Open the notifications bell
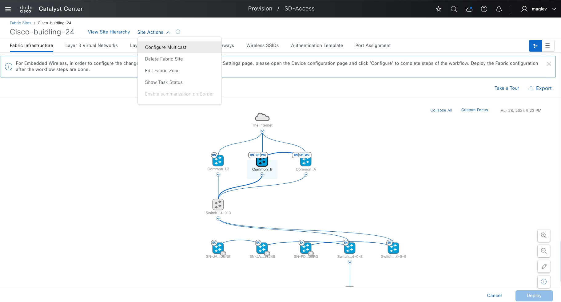 [x=499, y=9]
